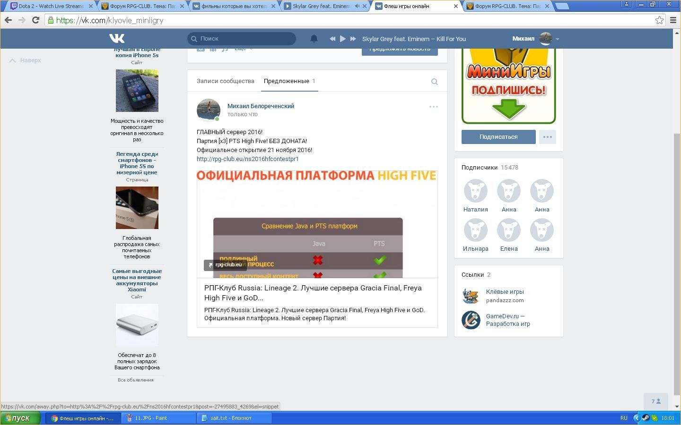This screenshot has width=681, height=425.
Task: Click the Подписаться button
Action: (x=498, y=137)
